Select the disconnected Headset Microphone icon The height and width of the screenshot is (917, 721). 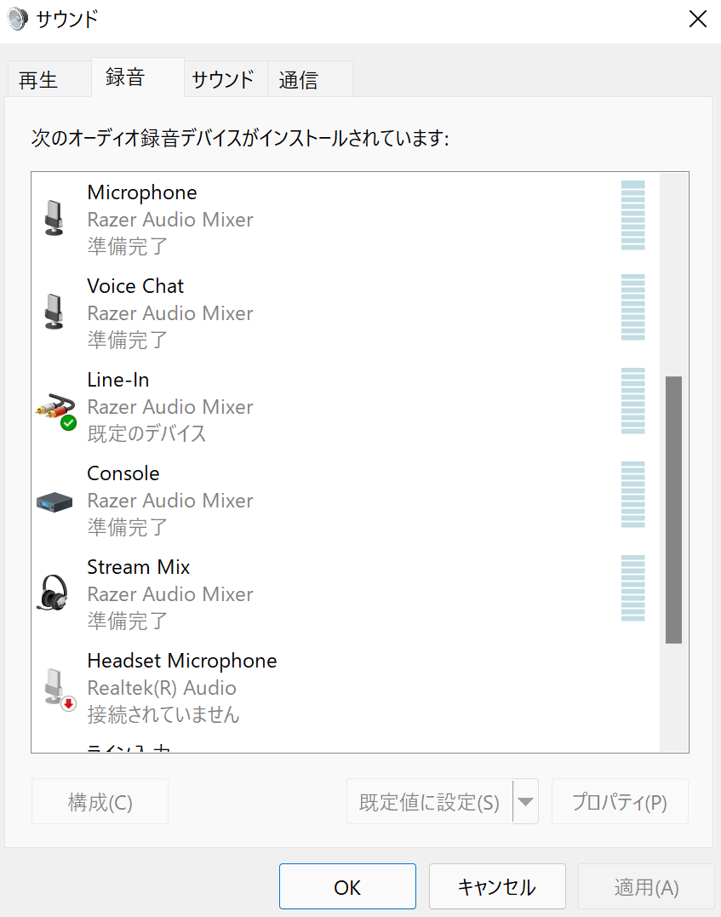click(59, 689)
